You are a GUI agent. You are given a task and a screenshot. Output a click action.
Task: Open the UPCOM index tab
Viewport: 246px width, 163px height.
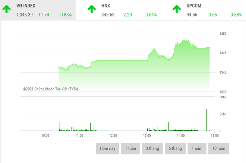click(194, 6)
